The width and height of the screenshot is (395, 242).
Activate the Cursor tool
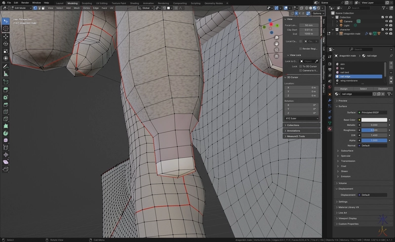pos(6,29)
